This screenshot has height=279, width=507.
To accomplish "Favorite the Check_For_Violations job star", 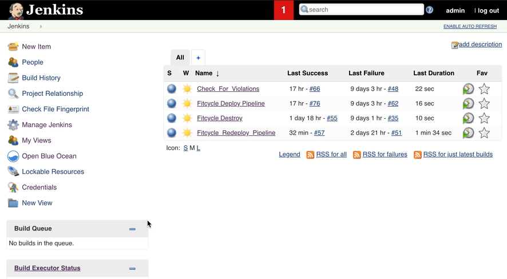I will pos(484,88).
